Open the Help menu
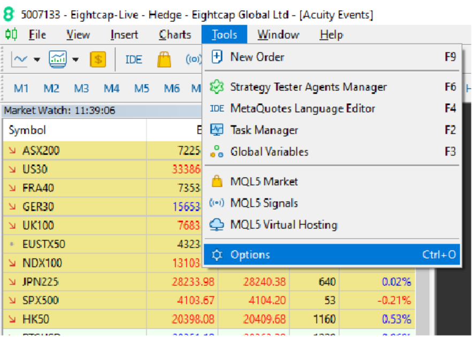Screen dimensions: 472x337 click(331, 35)
